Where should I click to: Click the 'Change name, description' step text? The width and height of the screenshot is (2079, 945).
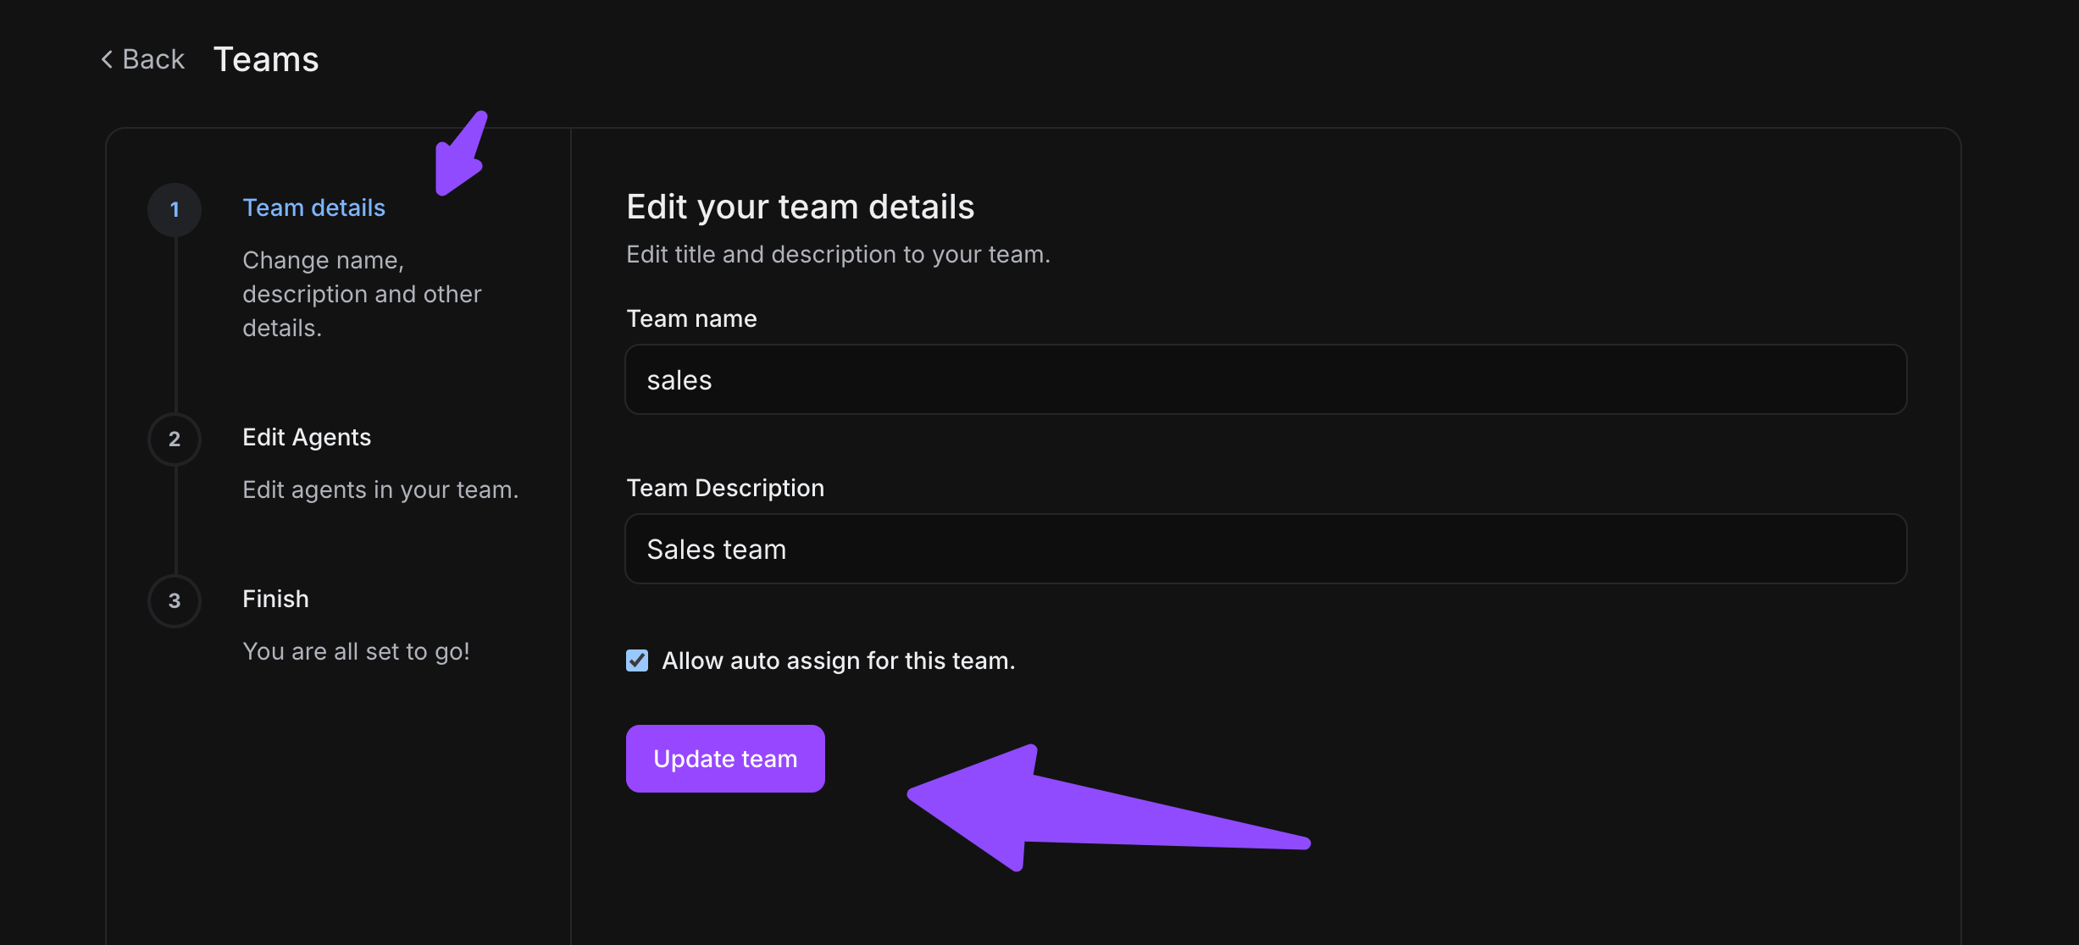[362, 294]
